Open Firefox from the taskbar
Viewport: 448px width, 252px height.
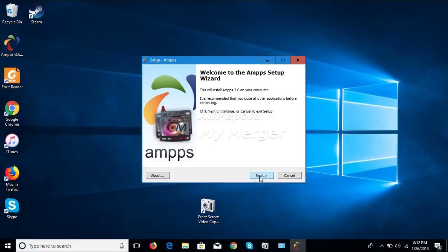point(153,246)
